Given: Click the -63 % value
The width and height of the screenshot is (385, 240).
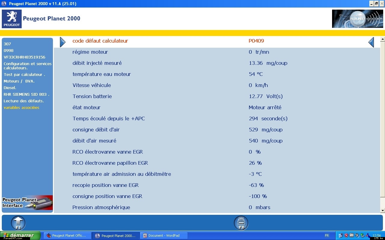Looking at the screenshot, I should click(256, 185).
